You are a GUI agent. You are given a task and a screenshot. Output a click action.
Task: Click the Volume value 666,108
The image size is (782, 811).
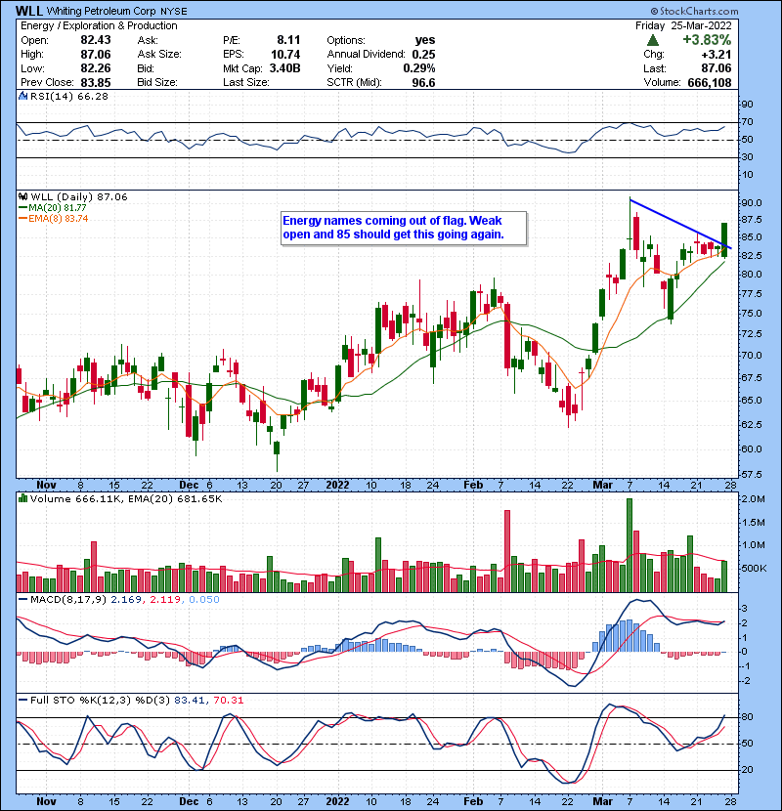(x=710, y=82)
